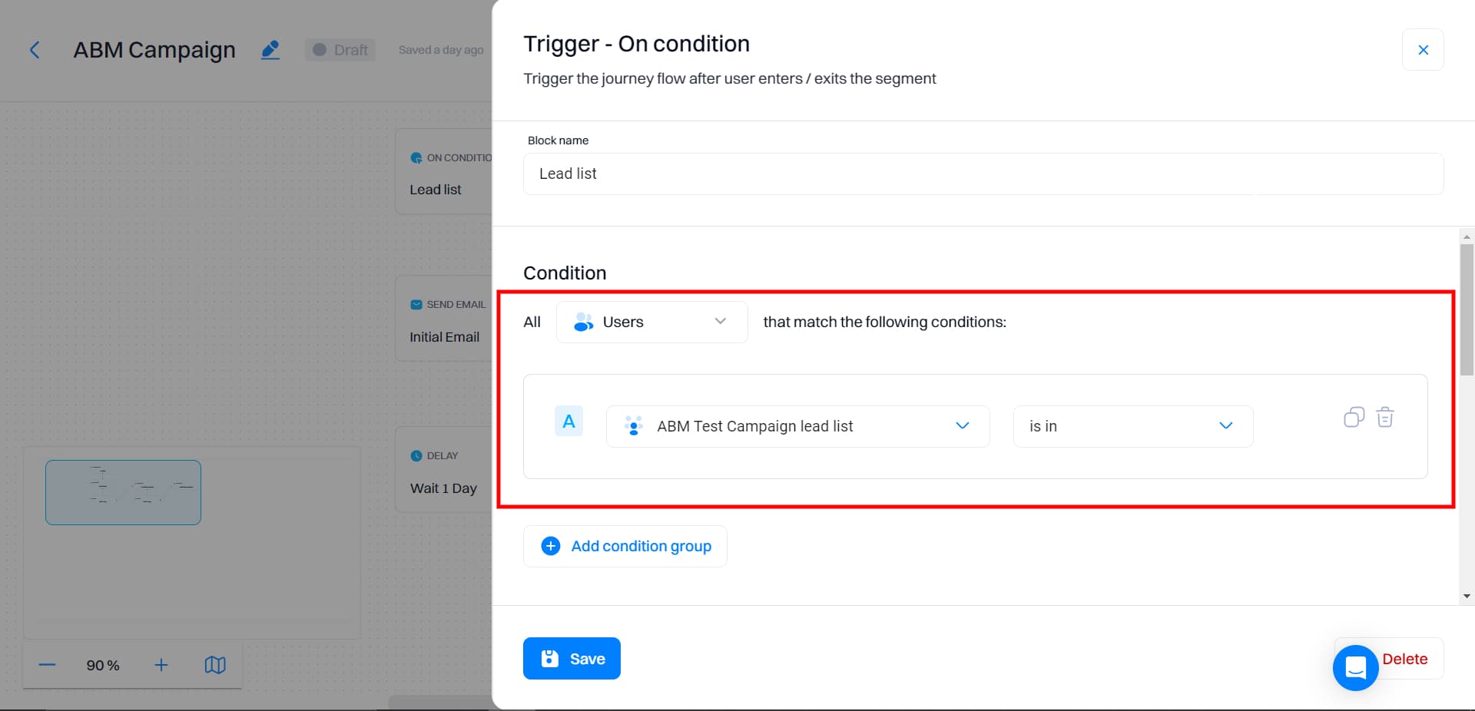Click the back arrow beside ABM Campaign
Viewport: 1475px width, 711px height.
coord(35,50)
